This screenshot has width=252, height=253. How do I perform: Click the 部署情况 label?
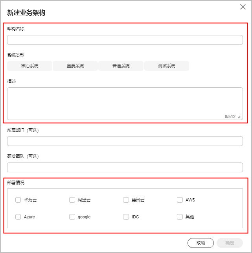click(16, 183)
